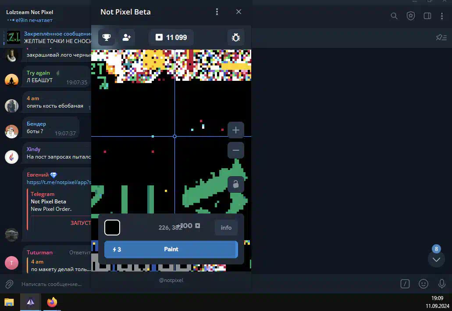
Task: Open the black color swatch picker
Action: pos(112,228)
